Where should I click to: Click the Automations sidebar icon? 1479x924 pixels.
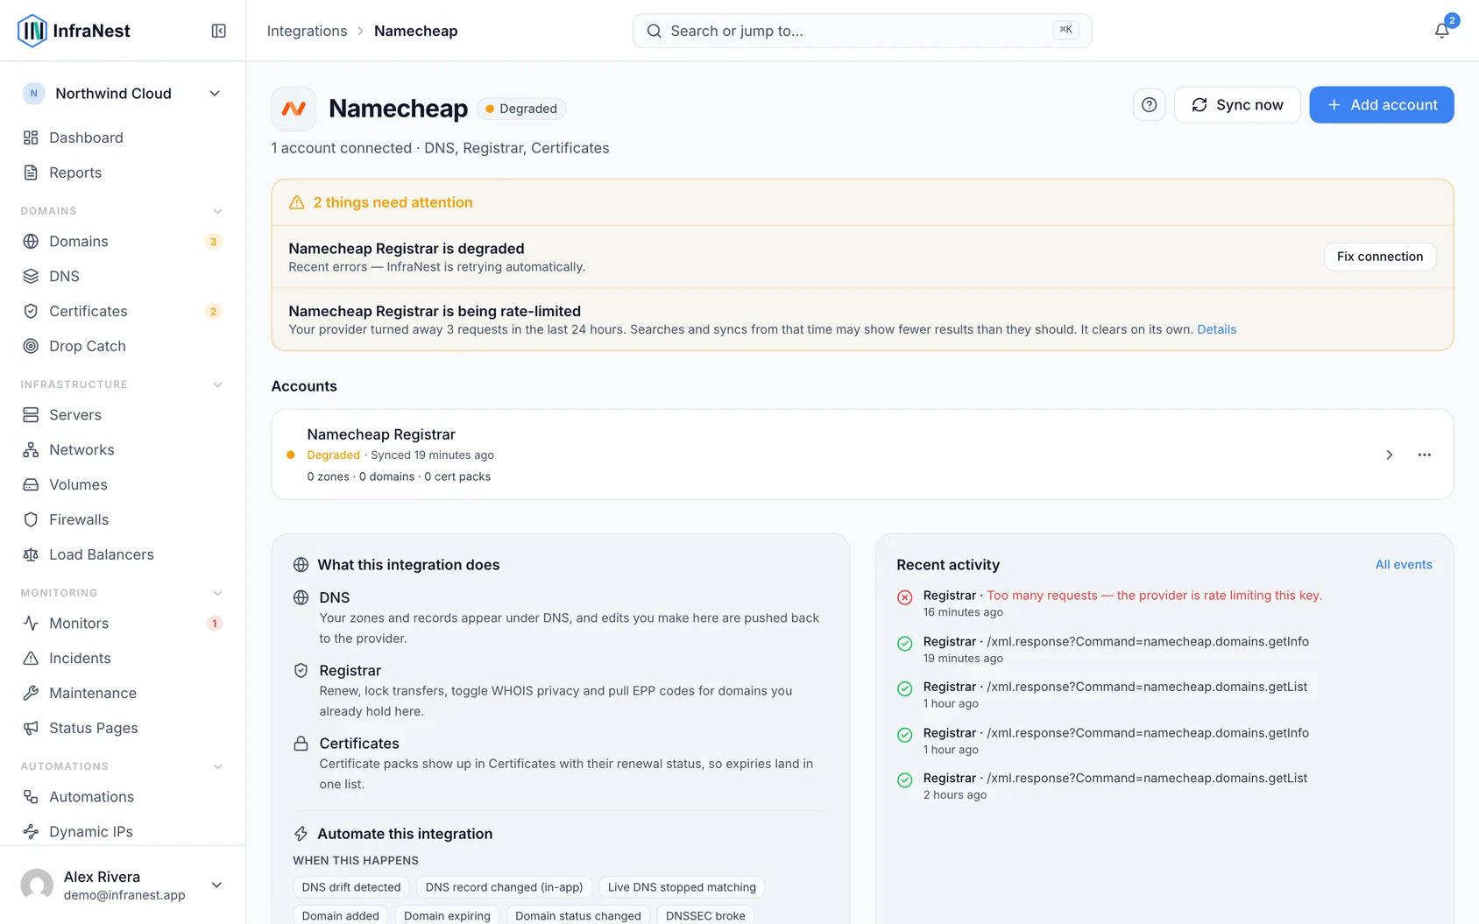click(x=31, y=796)
